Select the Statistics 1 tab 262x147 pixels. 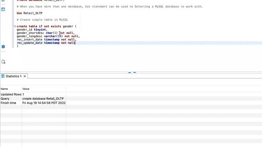point(14,76)
